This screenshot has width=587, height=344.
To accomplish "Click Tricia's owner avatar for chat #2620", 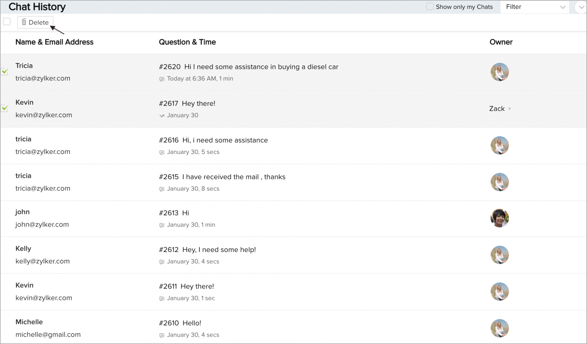I will [x=499, y=72].
